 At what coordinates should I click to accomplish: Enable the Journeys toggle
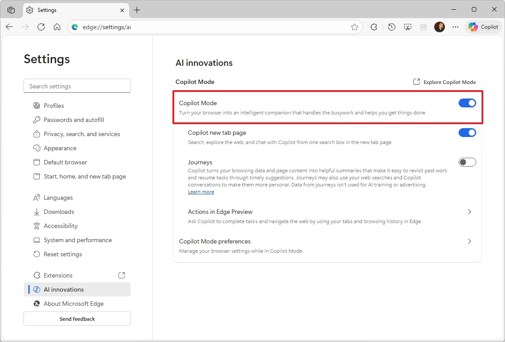tap(467, 162)
